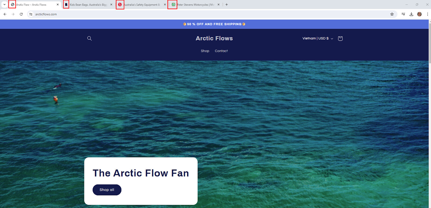
Task: Open the Chrome three-dot menu
Action: pyautogui.click(x=427, y=14)
